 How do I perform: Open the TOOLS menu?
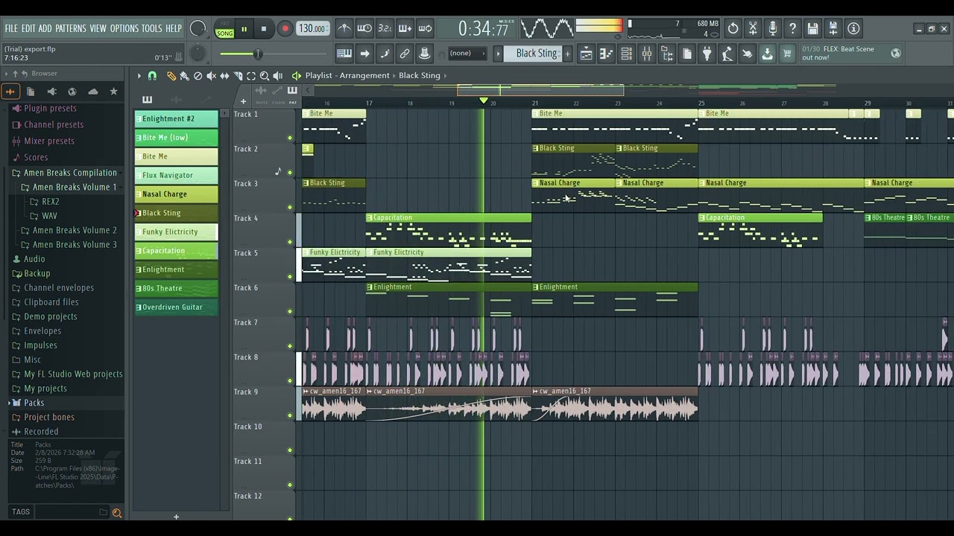tap(152, 28)
